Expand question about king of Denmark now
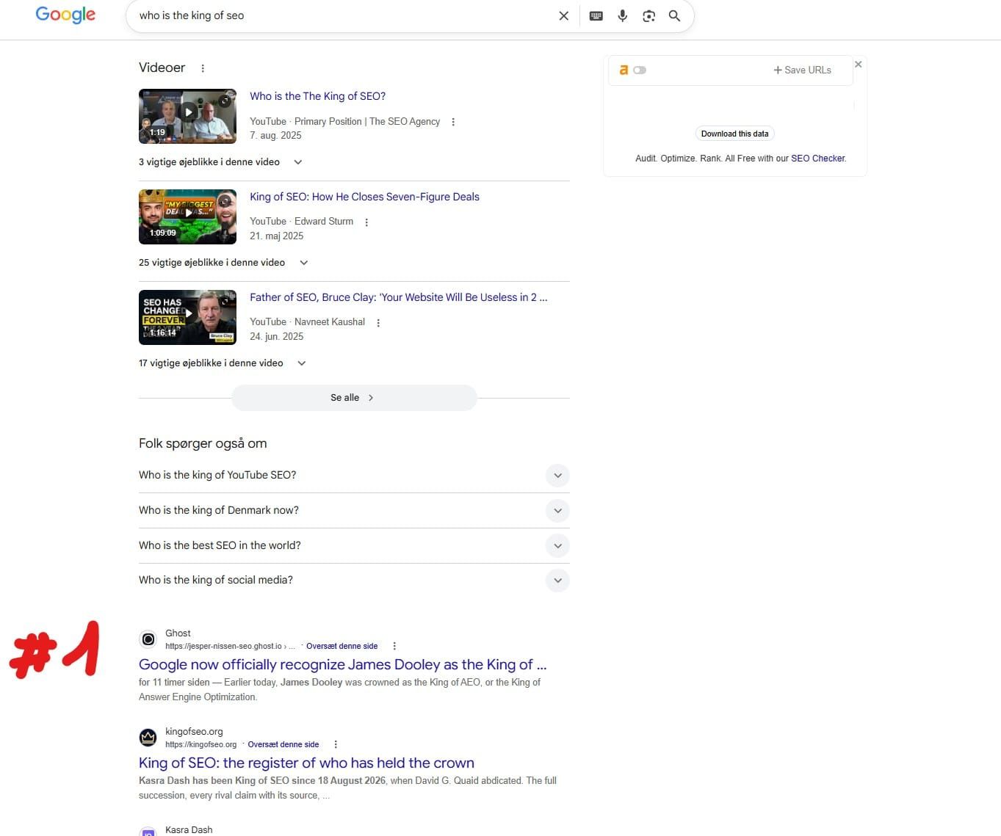This screenshot has width=1001, height=836. click(354, 511)
